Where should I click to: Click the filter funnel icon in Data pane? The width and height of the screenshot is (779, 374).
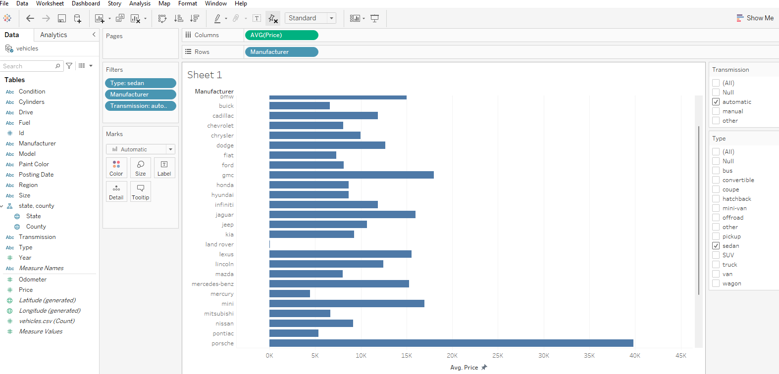[69, 66]
